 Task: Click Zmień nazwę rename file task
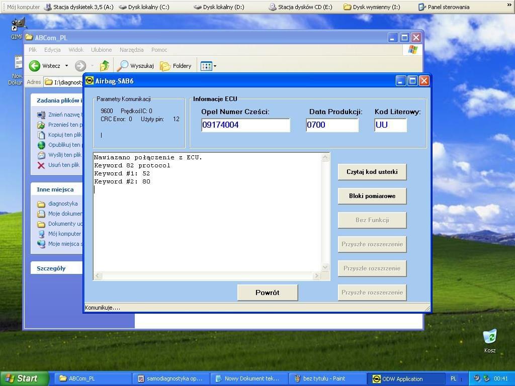tap(59, 115)
